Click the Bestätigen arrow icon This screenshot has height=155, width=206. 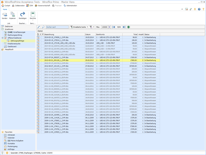[23, 14]
